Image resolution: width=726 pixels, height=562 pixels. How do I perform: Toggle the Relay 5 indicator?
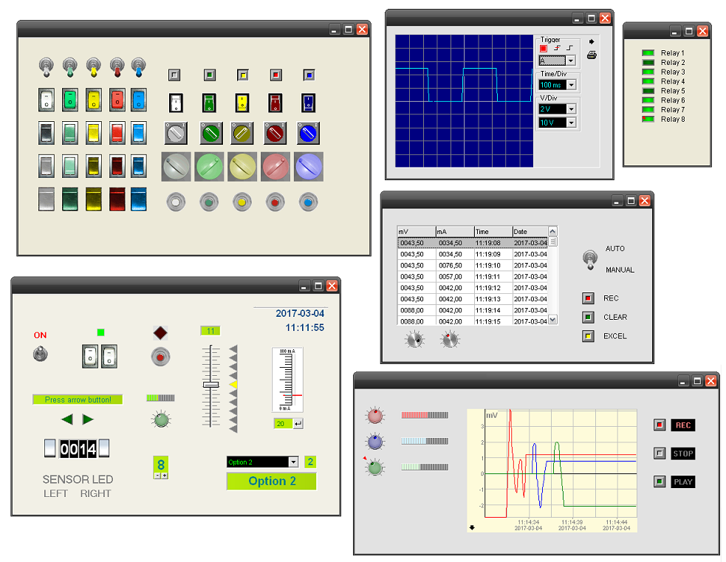[648, 91]
